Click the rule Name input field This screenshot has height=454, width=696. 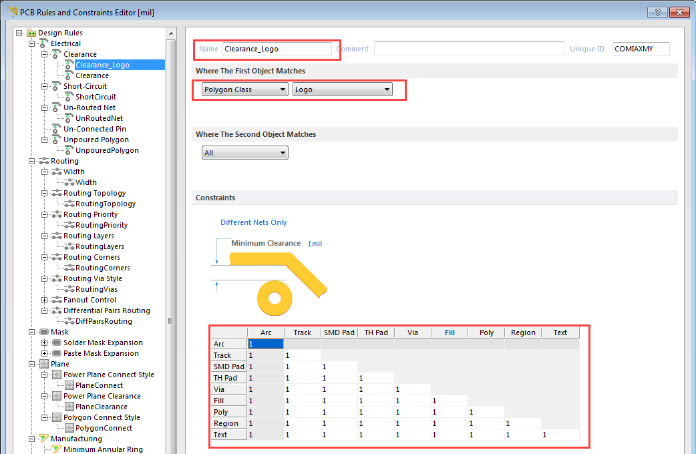point(277,49)
